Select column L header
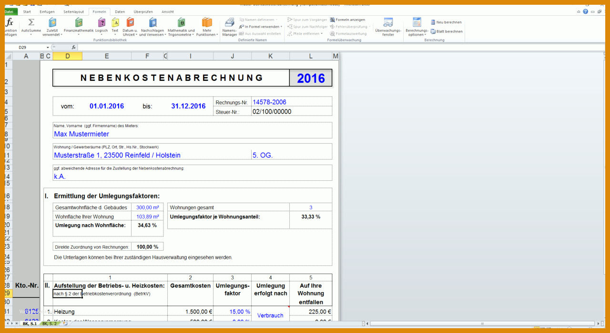This screenshot has height=333, width=610. tap(311, 56)
